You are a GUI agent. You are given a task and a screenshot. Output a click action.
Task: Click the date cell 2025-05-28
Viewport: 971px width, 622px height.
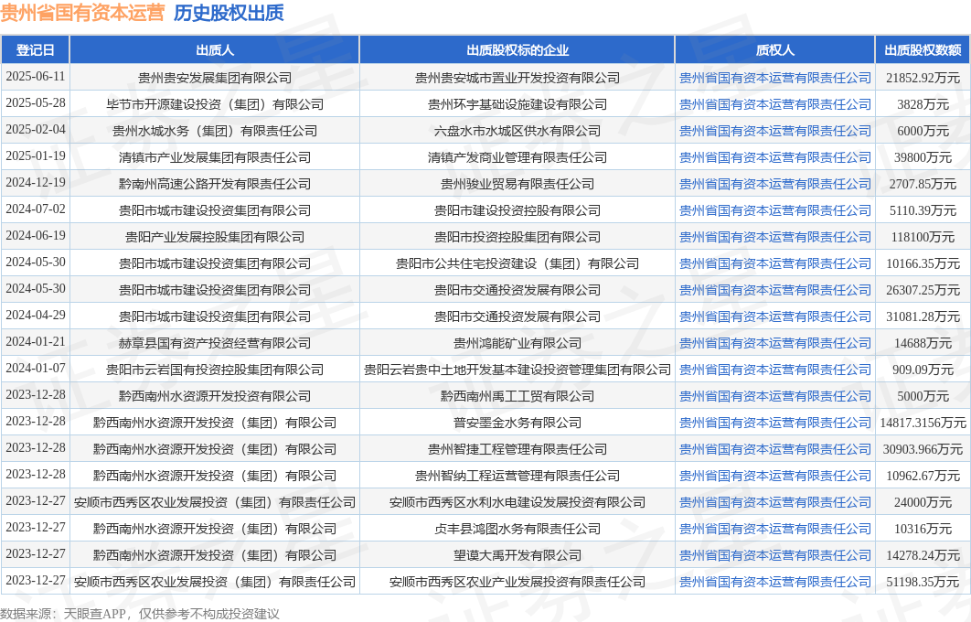pos(36,102)
